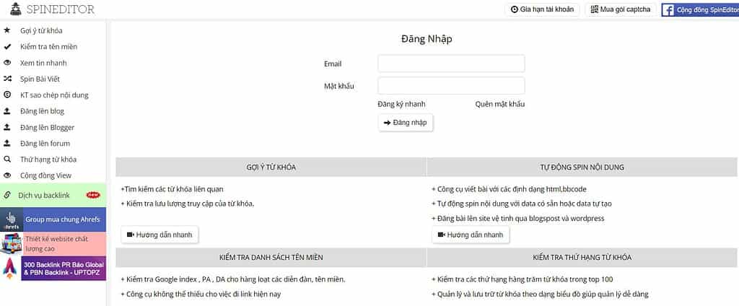
Task: Click Hướng dẫn nhanh under Tự động spin nội dung
Action: 471,235
